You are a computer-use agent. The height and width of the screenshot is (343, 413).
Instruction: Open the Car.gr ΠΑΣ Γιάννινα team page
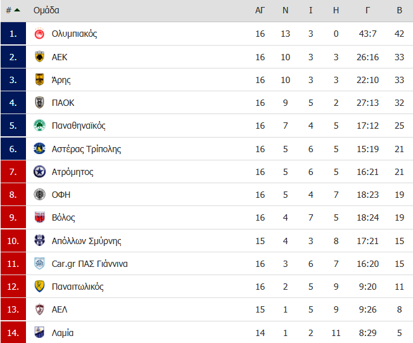89,264
